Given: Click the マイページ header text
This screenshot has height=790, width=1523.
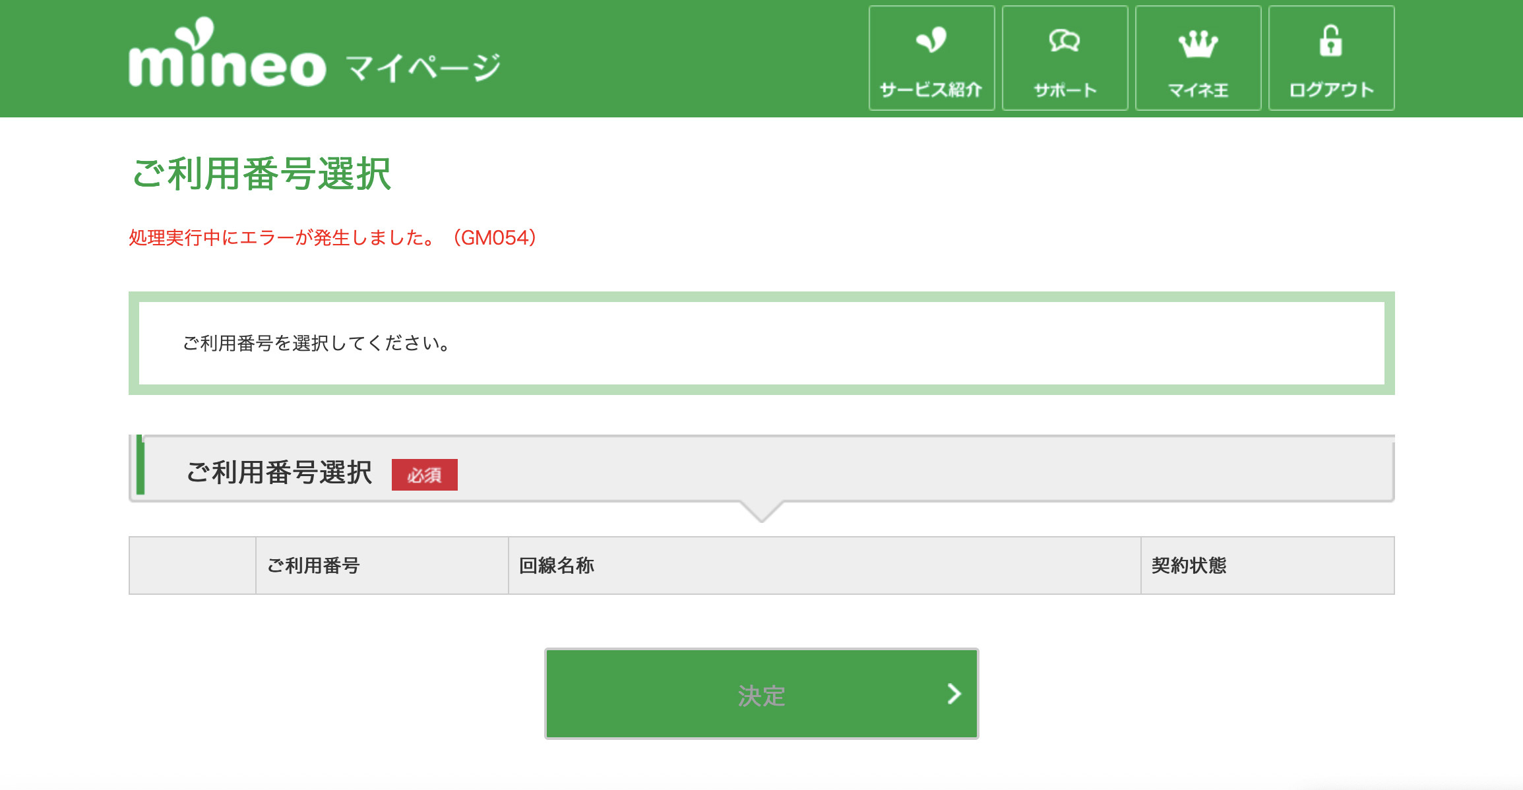Looking at the screenshot, I should pos(423,68).
